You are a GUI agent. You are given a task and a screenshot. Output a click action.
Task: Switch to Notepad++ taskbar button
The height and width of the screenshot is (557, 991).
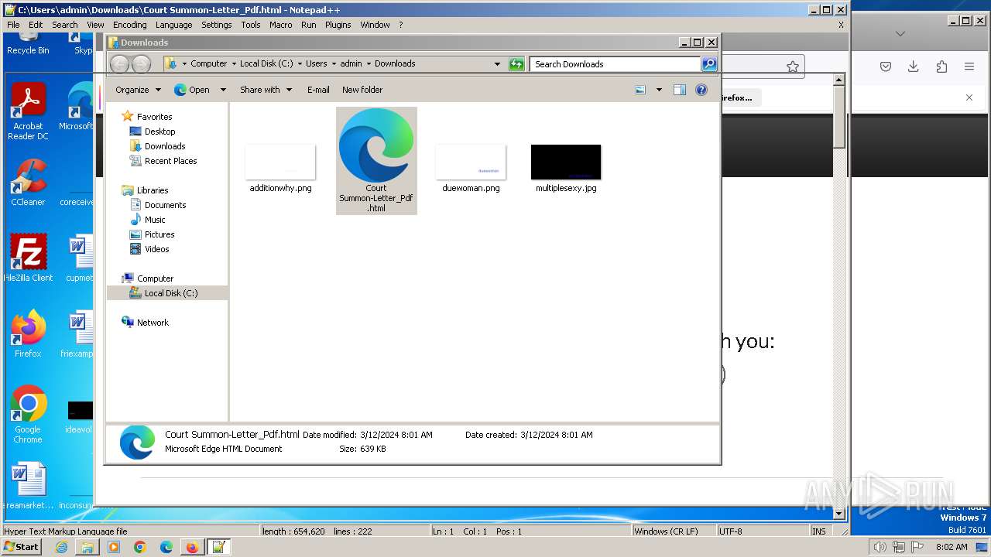click(x=218, y=547)
